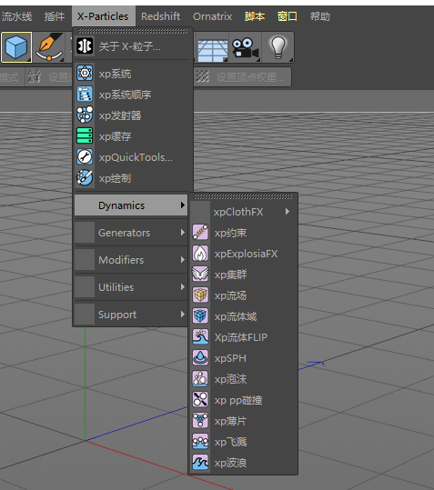This screenshot has height=490, width=434.
Task: Open the 脚本 menu
Action: [255, 16]
